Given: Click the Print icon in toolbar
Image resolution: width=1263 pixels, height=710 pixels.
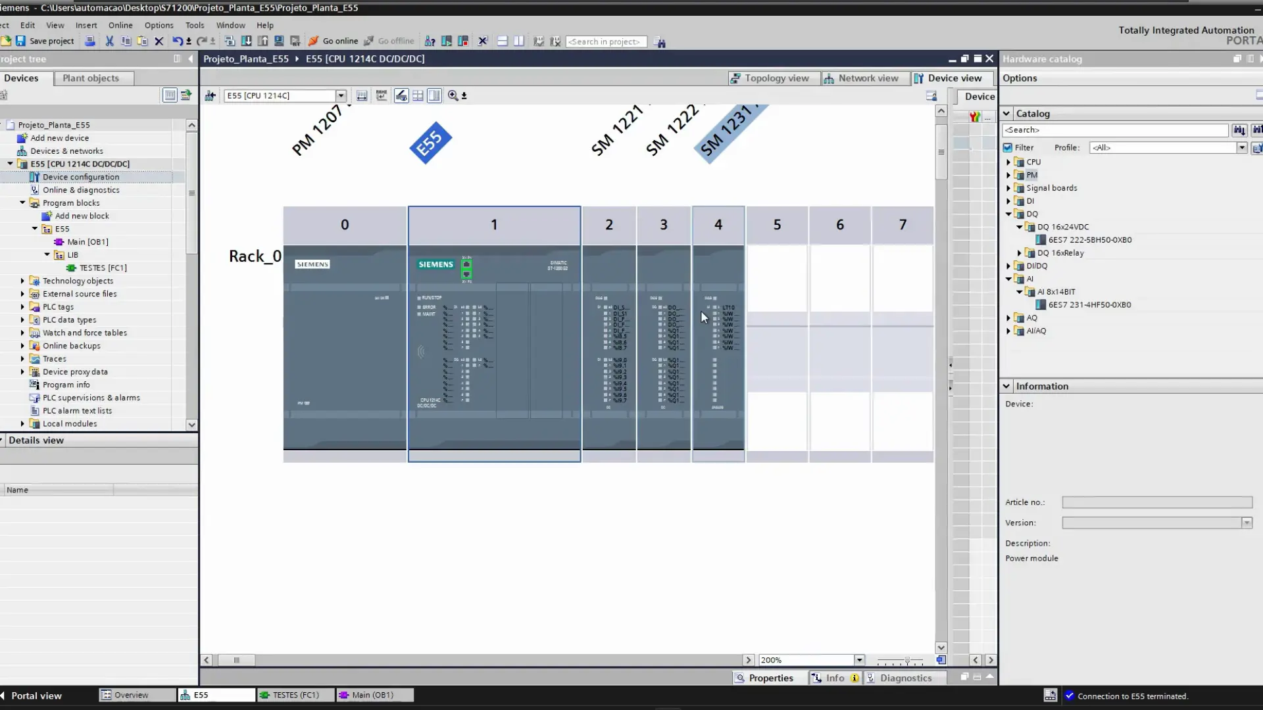Looking at the screenshot, I should [x=90, y=41].
